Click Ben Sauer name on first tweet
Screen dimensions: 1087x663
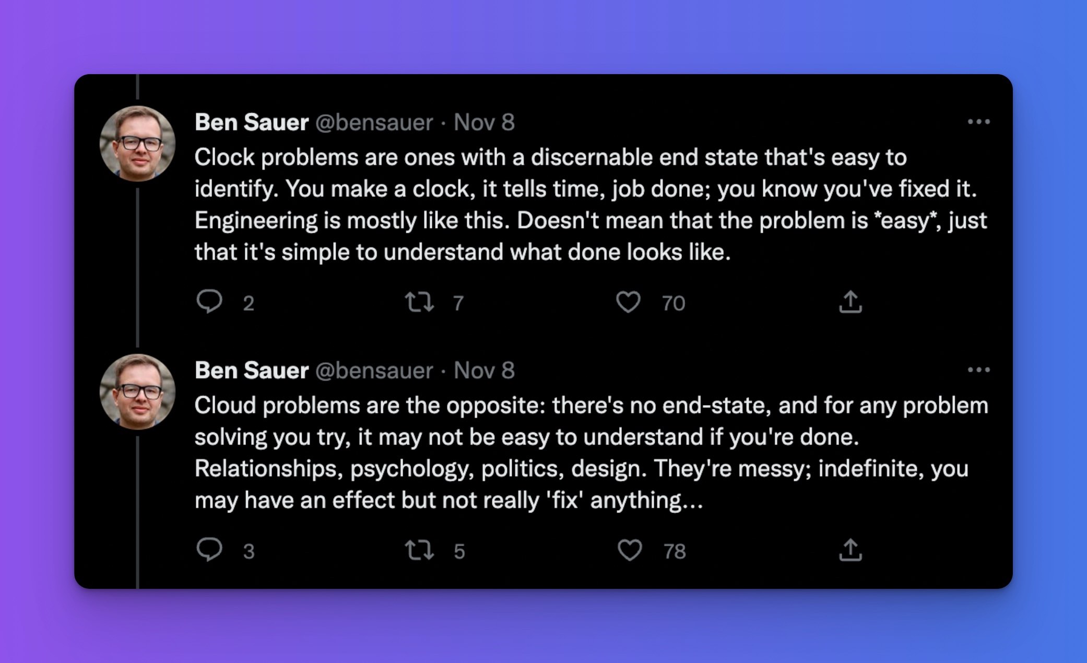252,122
